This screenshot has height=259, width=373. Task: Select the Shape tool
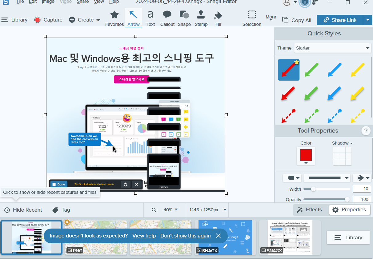[184, 18]
